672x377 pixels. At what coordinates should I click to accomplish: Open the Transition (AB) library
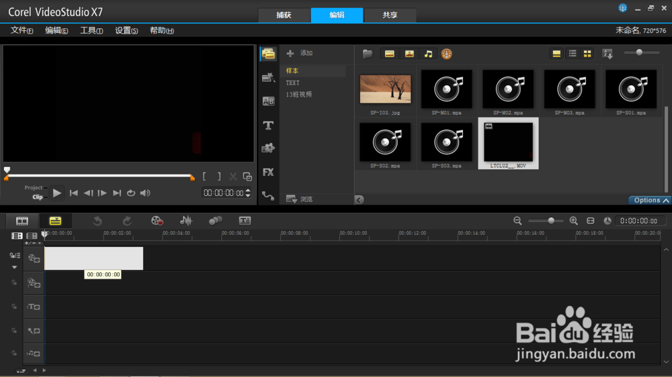pos(268,101)
